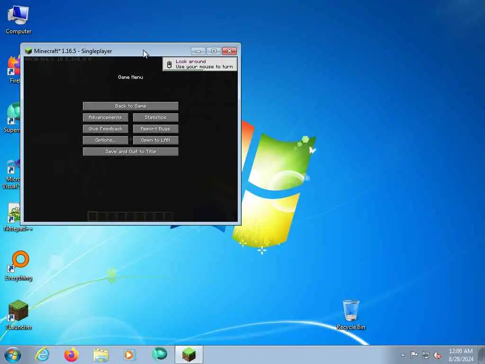
Task: Open the Statistics screen
Action: click(x=155, y=118)
